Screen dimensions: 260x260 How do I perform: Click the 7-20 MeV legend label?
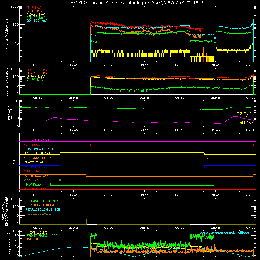pyautogui.click(x=35, y=80)
